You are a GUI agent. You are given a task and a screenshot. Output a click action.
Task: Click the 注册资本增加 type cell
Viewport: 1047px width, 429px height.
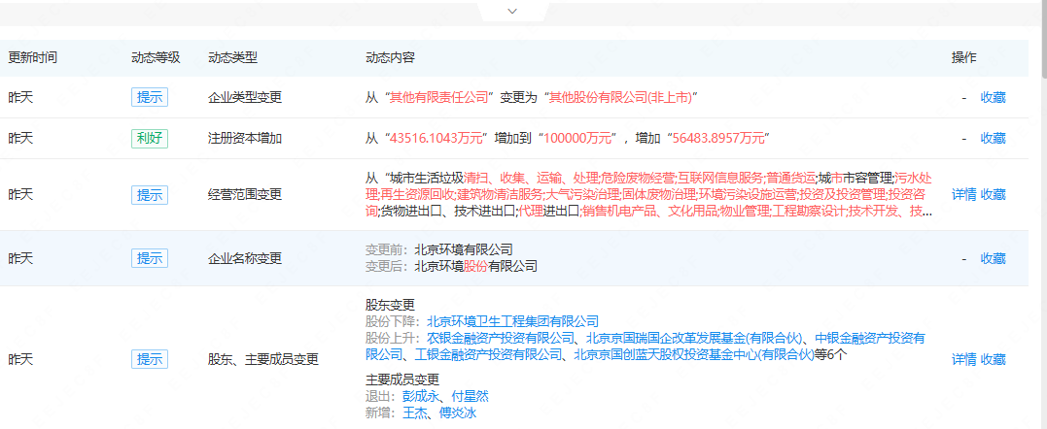coord(245,139)
